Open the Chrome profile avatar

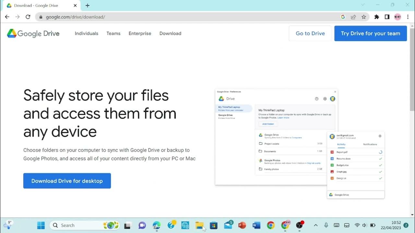(397, 17)
